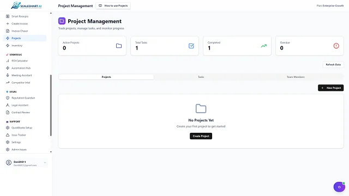Click the Completed label

pos(214,42)
